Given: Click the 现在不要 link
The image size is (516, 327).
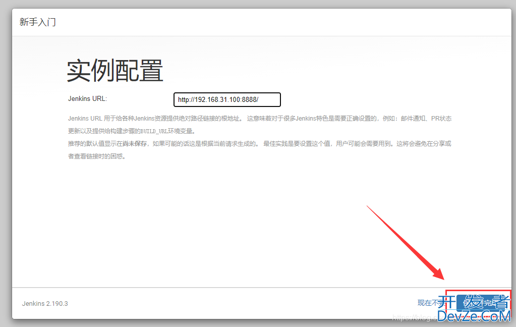Looking at the screenshot, I should pyautogui.click(x=431, y=303).
